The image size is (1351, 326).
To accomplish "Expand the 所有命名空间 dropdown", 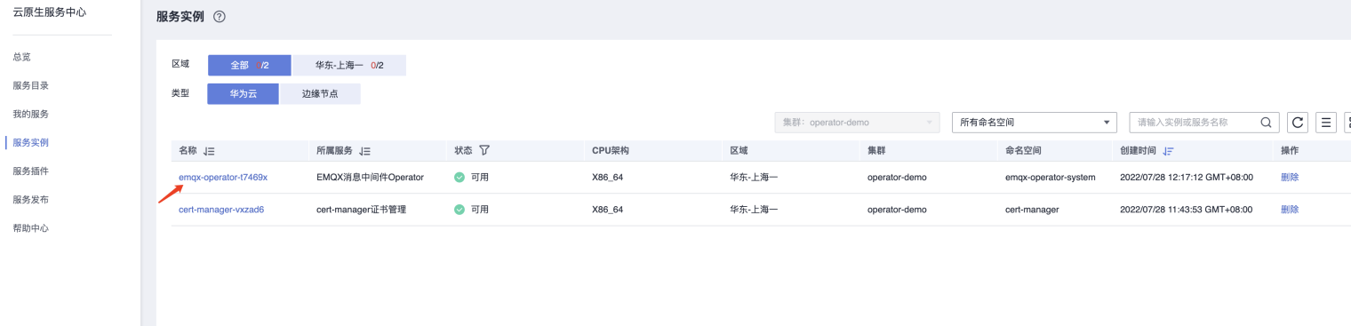I will [x=1035, y=123].
